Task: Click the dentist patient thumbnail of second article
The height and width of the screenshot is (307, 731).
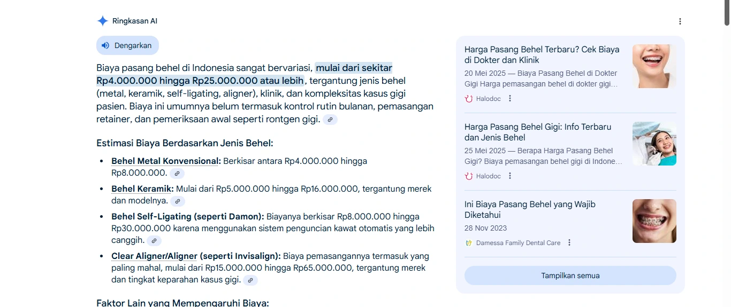Action: pyautogui.click(x=654, y=144)
